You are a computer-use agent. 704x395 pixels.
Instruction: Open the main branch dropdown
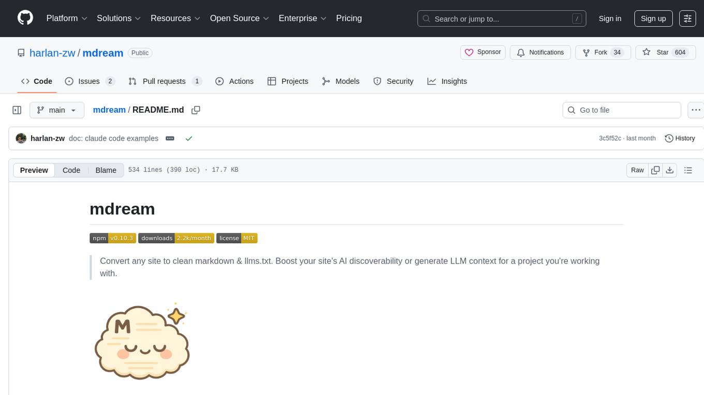click(57, 110)
